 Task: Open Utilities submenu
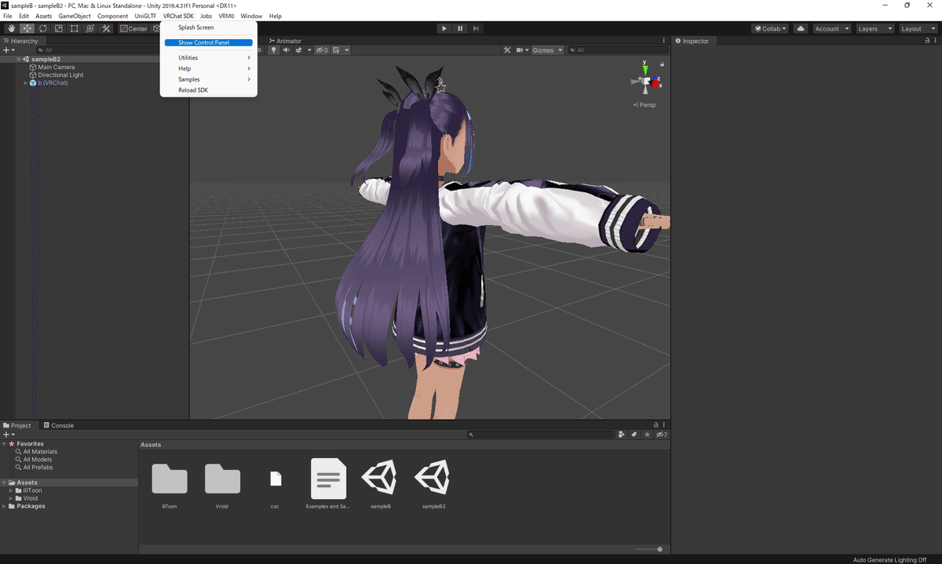point(209,58)
